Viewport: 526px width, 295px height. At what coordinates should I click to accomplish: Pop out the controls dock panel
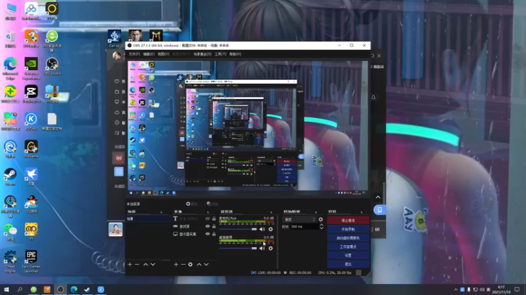point(361,212)
